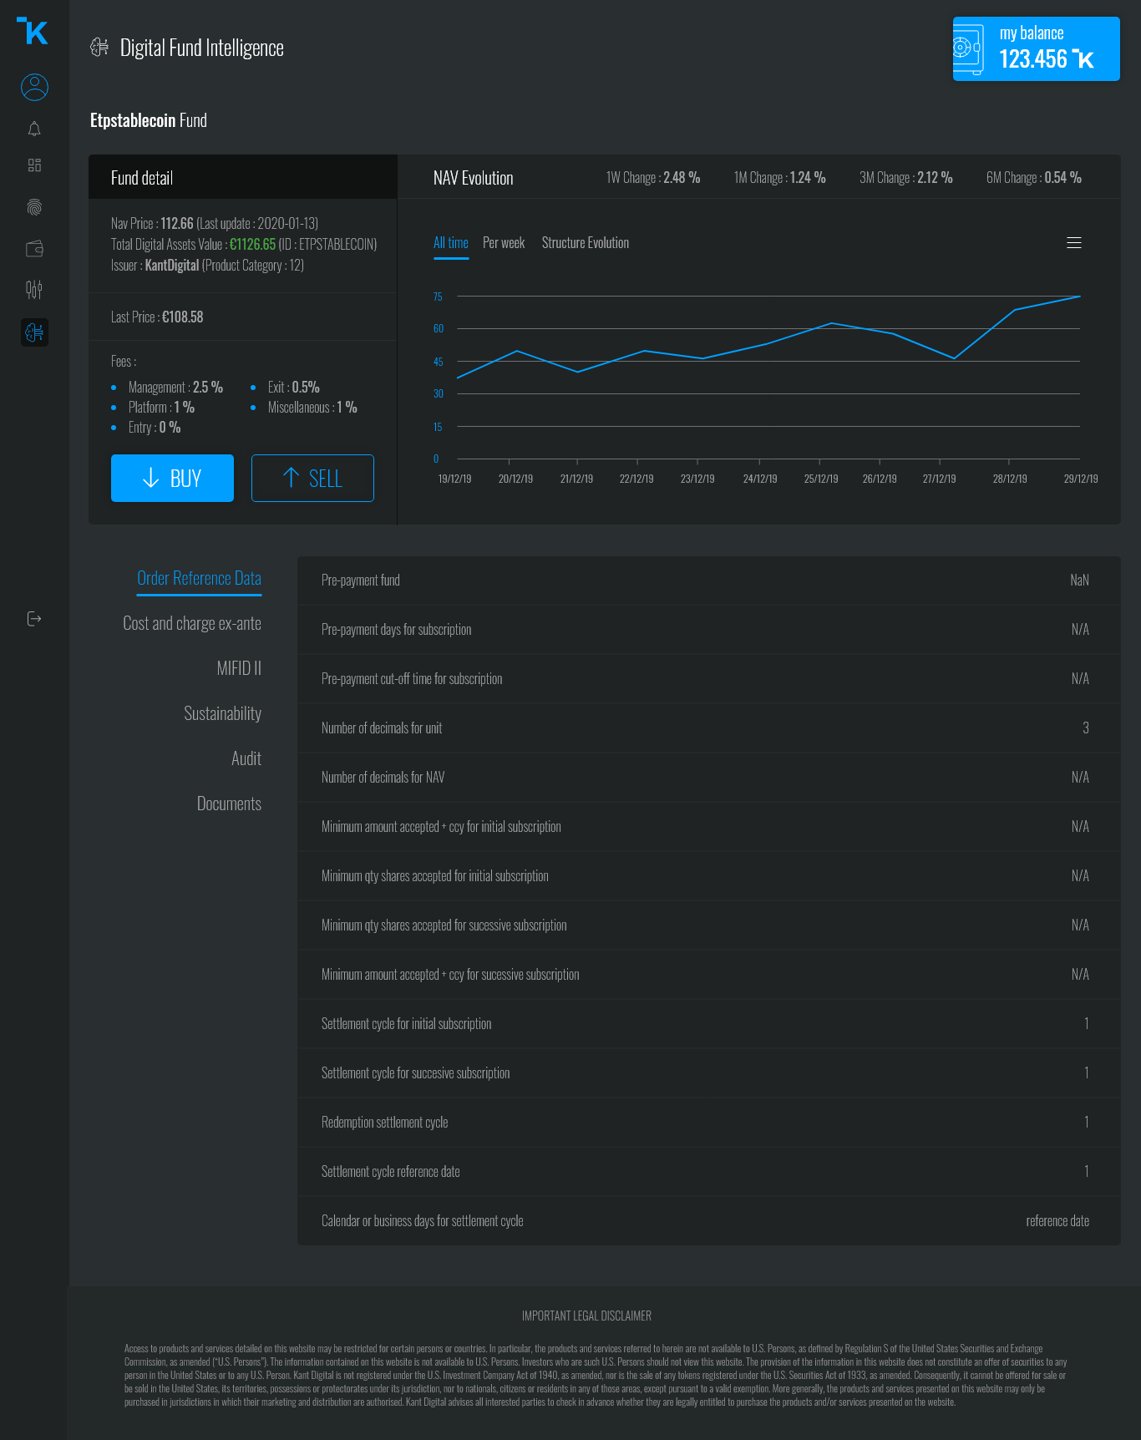Click Pre-payment cut-off time for subscription row
Screen dimensions: 1141x1440
point(709,679)
